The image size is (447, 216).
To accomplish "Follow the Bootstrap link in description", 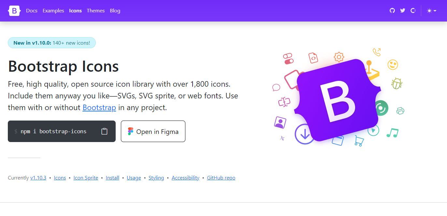I will (99, 108).
